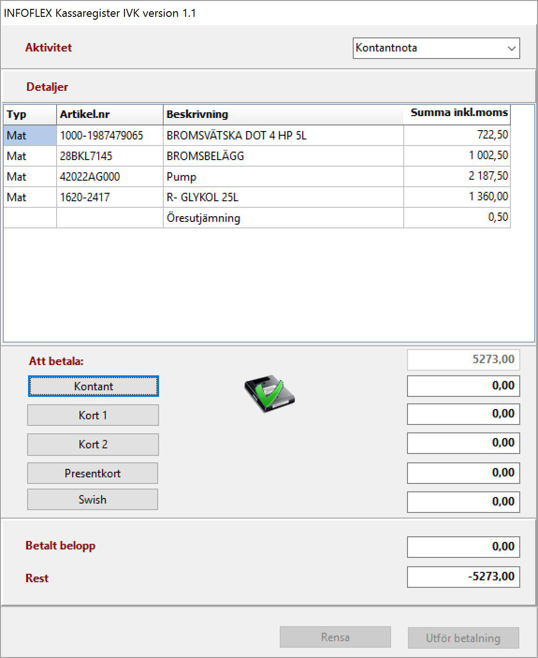Select the Presentkort payment button

[x=93, y=474]
